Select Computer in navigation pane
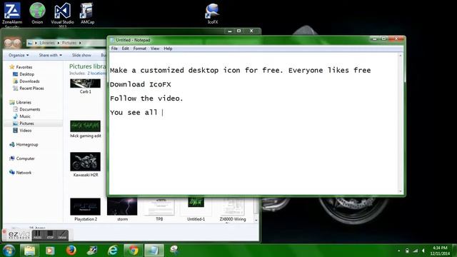 point(25,158)
